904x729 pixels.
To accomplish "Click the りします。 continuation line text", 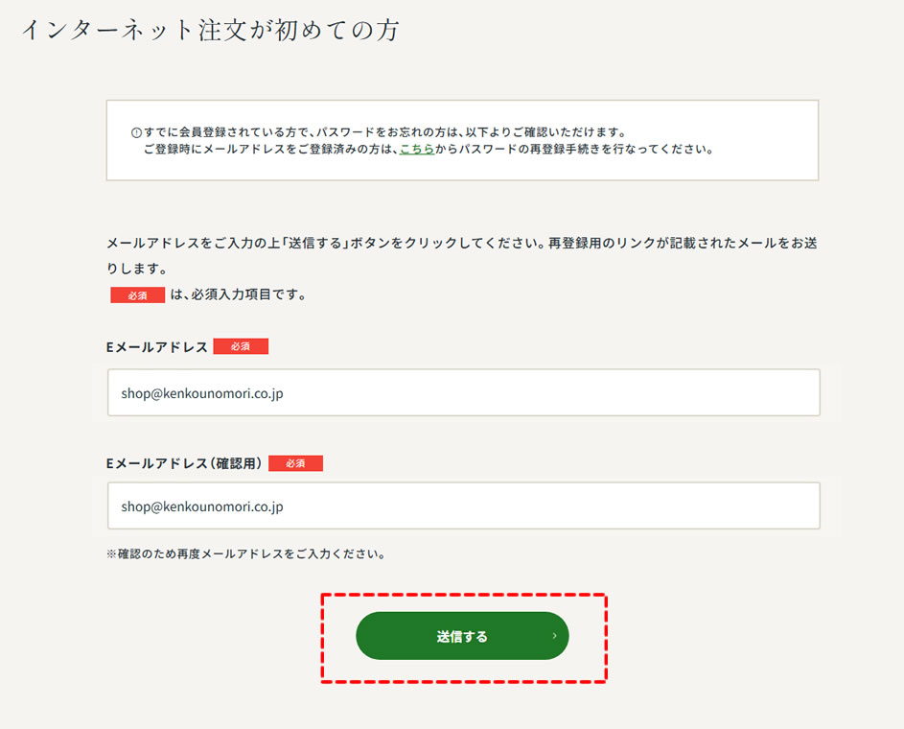I will (x=137, y=269).
